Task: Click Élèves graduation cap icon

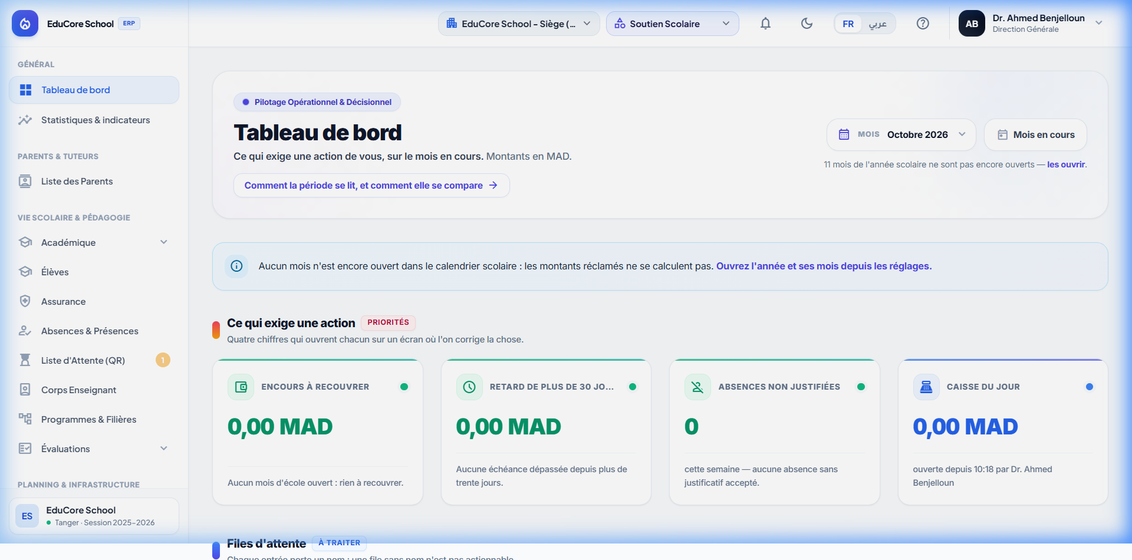Action: 25,272
